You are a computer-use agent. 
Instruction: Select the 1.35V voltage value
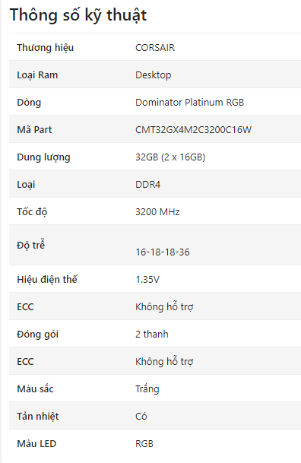pos(147,279)
